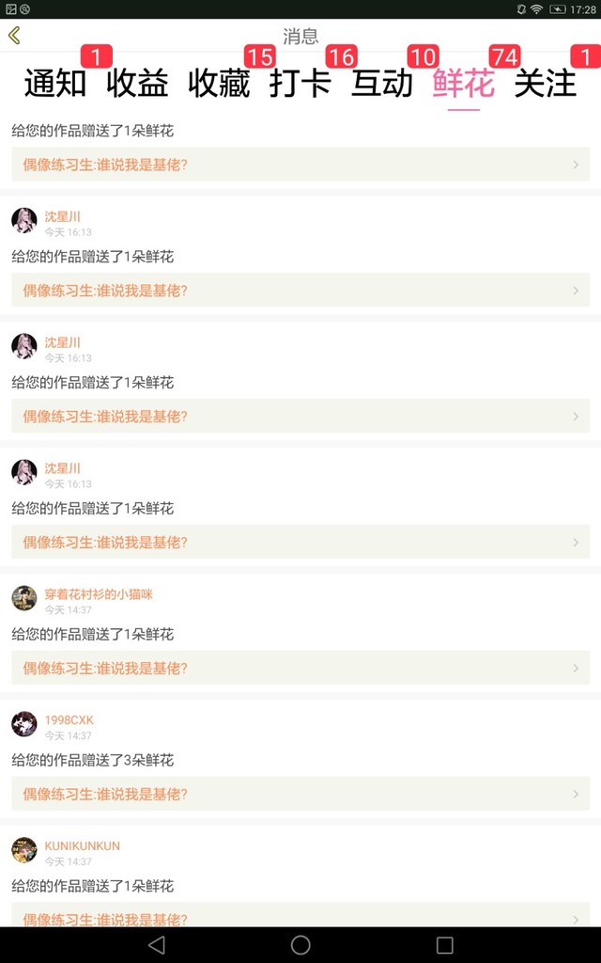The width and height of the screenshot is (601, 963).
Task: Tap the back arrow icon
Action: pos(14,36)
